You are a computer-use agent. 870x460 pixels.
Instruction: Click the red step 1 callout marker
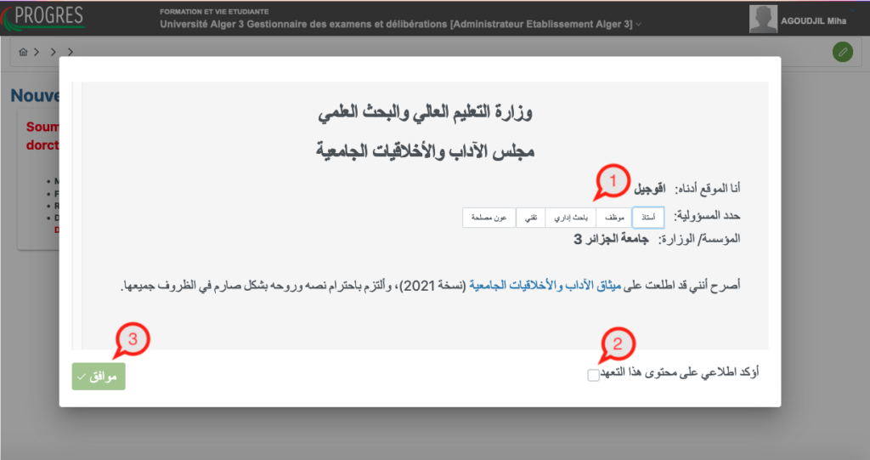pyautogui.click(x=610, y=179)
